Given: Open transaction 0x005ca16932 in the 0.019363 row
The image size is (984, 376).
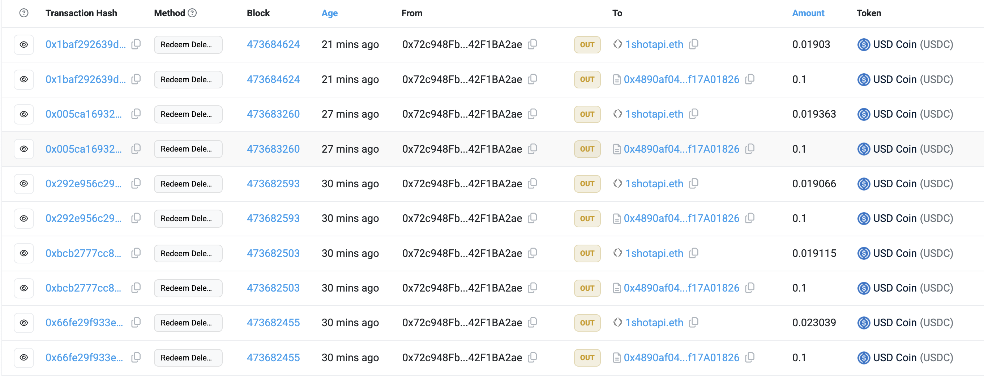Looking at the screenshot, I should pyautogui.click(x=84, y=114).
